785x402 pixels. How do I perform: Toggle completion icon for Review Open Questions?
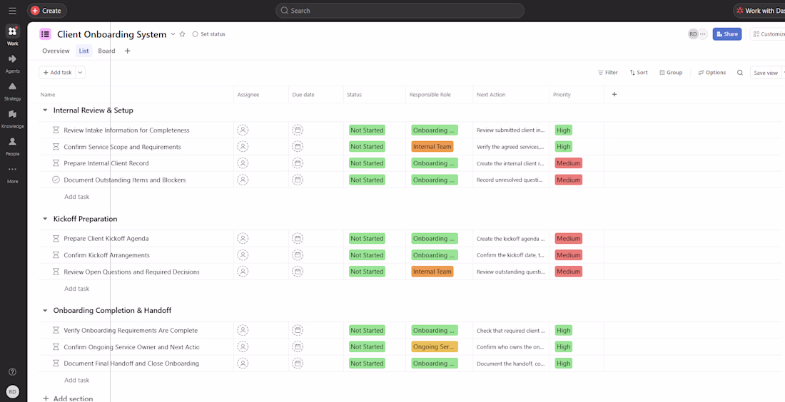coord(56,272)
